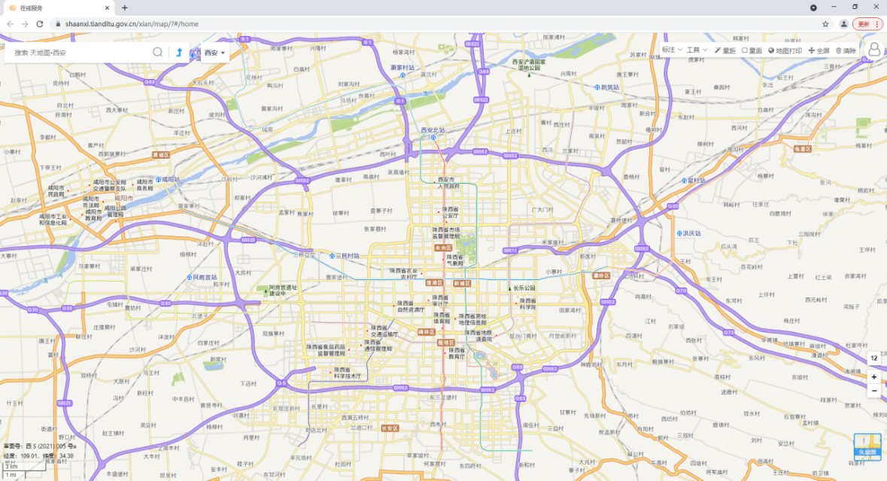Open route directions with the blue arrow icon
Viewport: 887px width, 481px height.
click(x=179, y=52)
